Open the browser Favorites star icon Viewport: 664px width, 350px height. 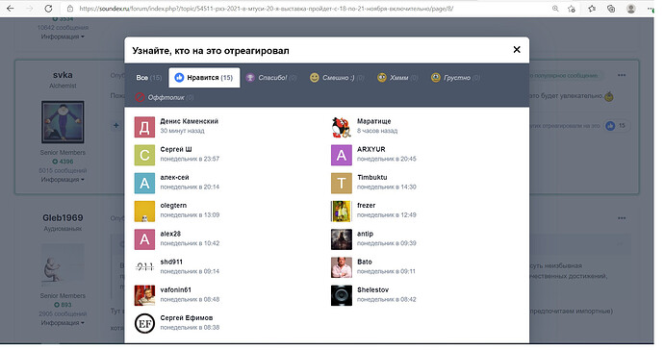click(x=592, y=9)
